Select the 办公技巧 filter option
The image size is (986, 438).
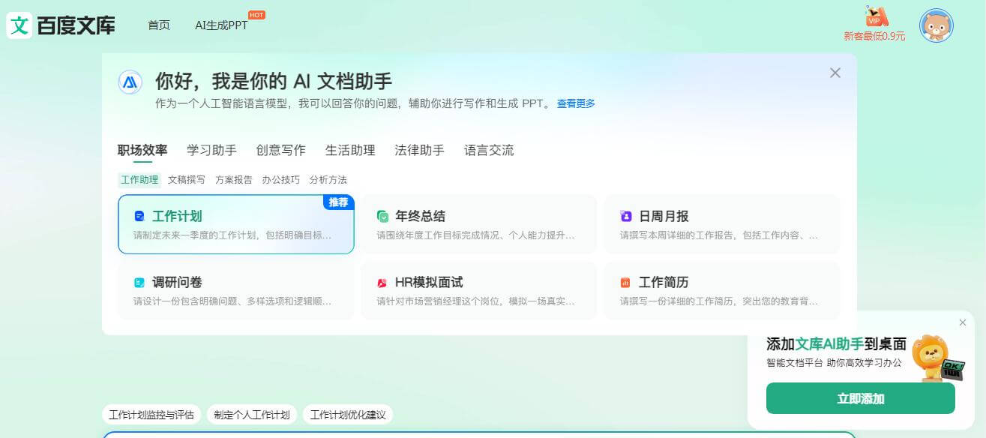tap(281, 180)
